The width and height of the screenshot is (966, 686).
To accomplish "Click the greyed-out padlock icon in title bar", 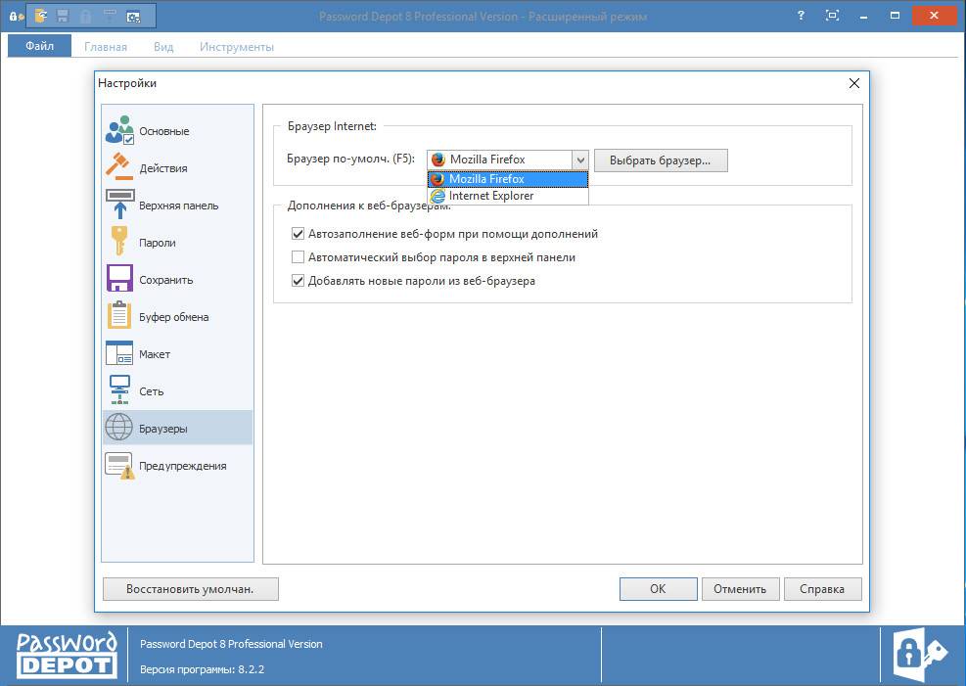I will [x=85, y=16].
